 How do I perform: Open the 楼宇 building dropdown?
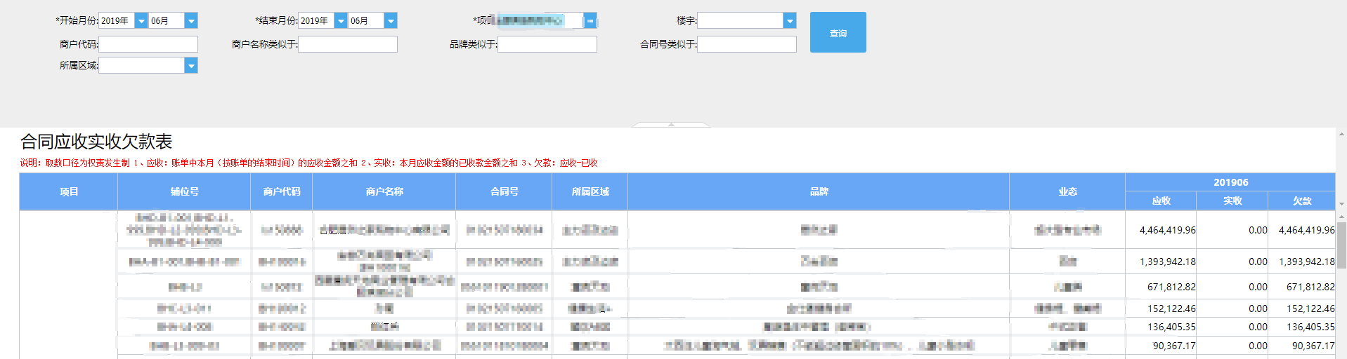pos(790,21)
